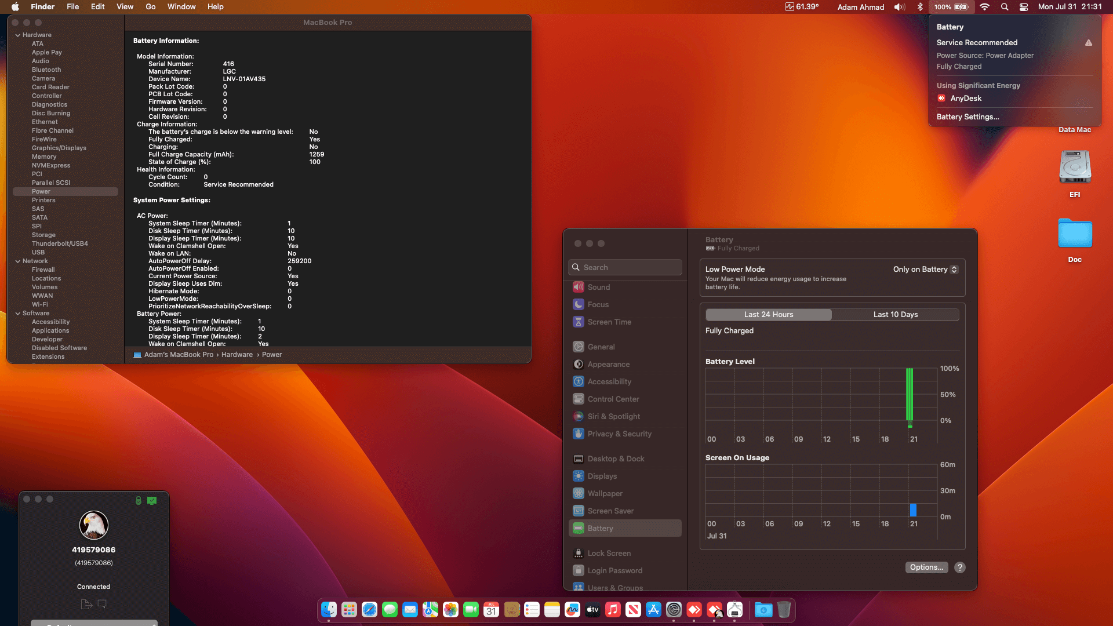Open Freeform app in the Dock
Image resolution: width=1113 pixels, height=626 pixels.
572,610
